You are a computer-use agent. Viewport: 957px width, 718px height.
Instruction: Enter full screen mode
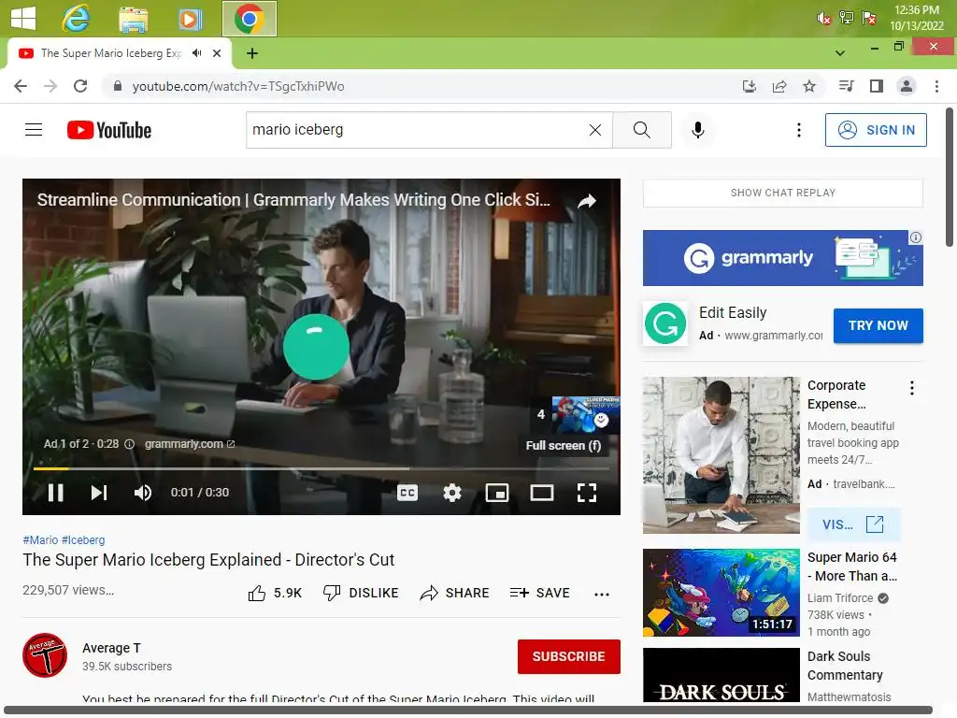[x=587, y=492]
